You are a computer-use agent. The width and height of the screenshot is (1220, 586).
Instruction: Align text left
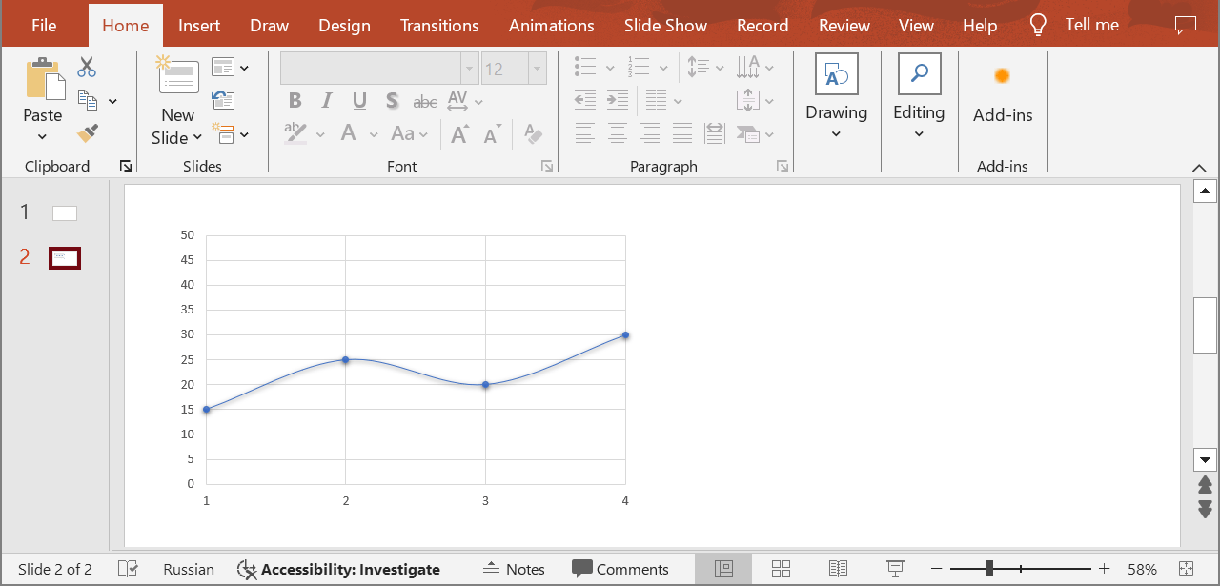[x=585, y=133]
